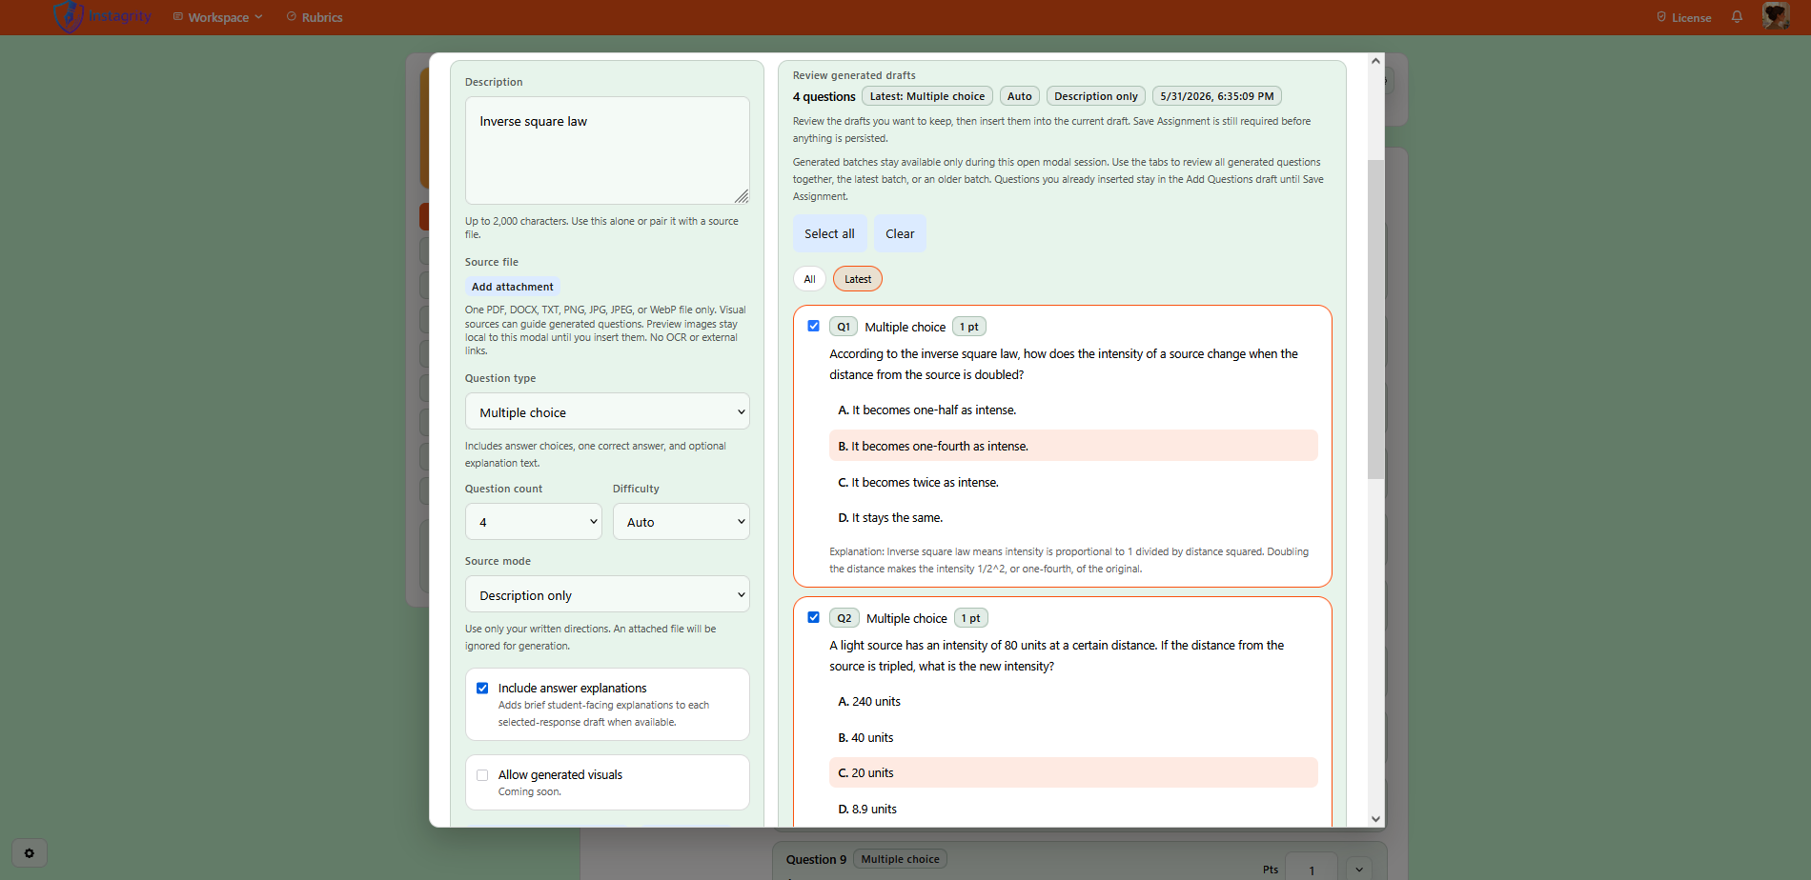Click the Auto tag beside Latest: Multiple choice
This screenshot has height=880, width=1811.
pos(1020,96)
